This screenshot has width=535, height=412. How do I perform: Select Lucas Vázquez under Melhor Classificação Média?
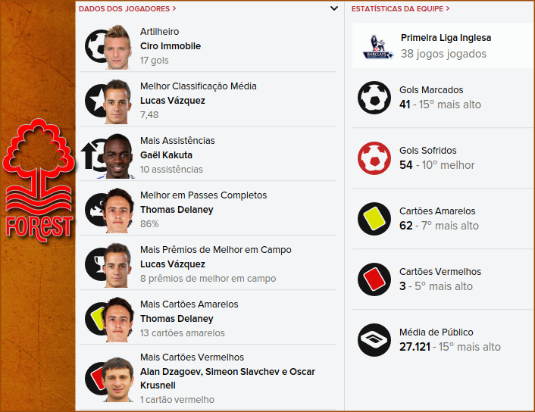pyautogui.click(x=173, y=101)
